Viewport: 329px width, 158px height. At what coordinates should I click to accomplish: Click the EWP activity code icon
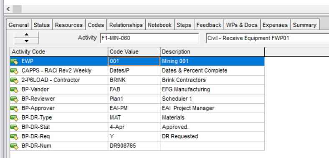[x=14, y=61]
